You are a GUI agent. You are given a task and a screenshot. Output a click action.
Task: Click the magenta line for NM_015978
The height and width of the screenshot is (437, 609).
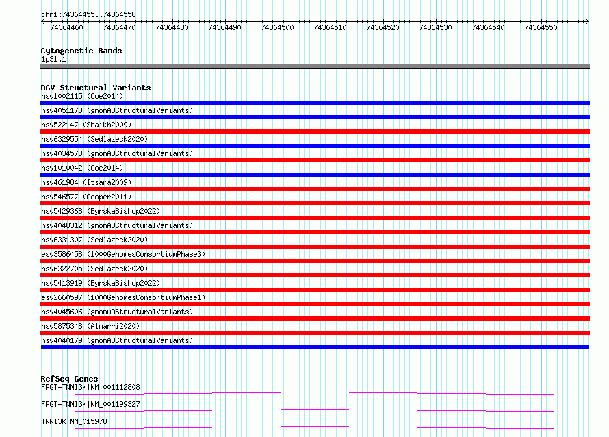315,427
